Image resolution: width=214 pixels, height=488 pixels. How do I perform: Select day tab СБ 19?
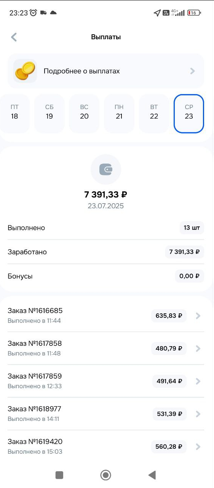(49, 114)
